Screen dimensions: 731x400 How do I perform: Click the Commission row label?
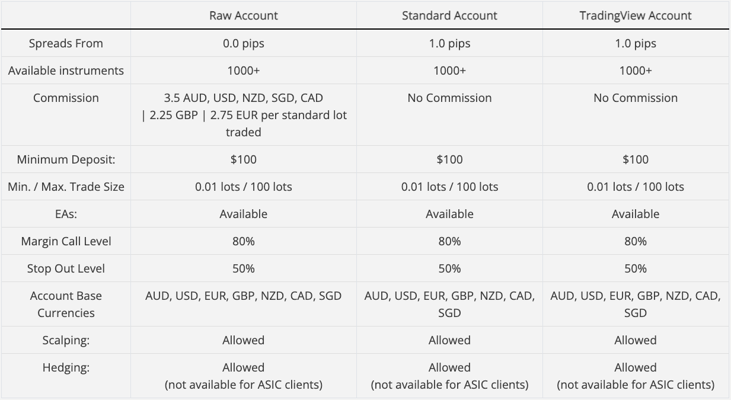tap(66, 98)
